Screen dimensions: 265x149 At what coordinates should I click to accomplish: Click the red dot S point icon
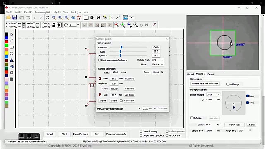click(x=116, y=25)
